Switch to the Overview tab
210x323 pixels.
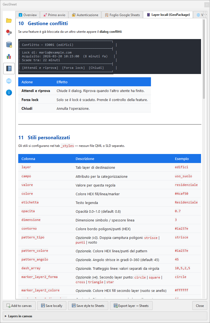pyautogui.click(x=27, y=15)
